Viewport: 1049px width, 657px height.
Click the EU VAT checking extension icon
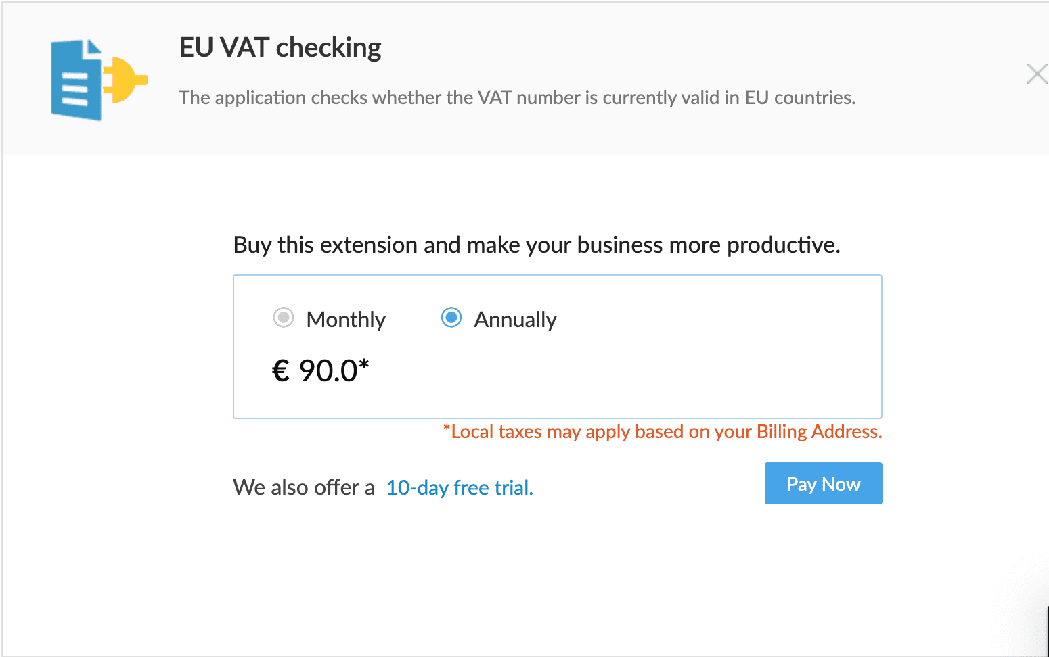tap(99, 80)
